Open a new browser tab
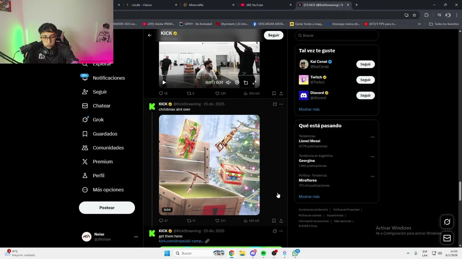This screenshot has height=259, width=462. pos(357,5)
